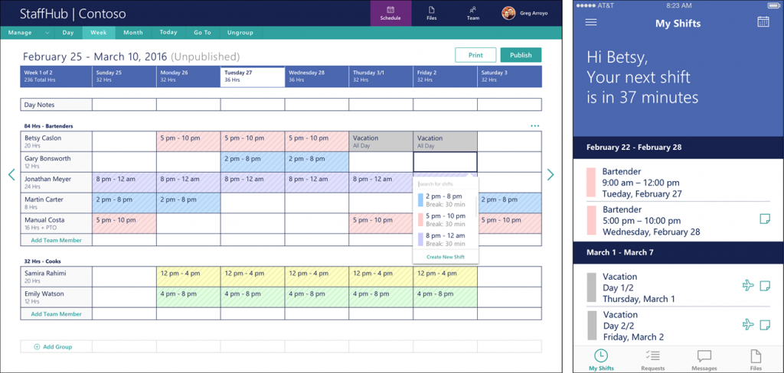784x373 pixels.
Task: Select Emily Watson's Friday 4 pm shift
Action: click(x=445, y=297)
